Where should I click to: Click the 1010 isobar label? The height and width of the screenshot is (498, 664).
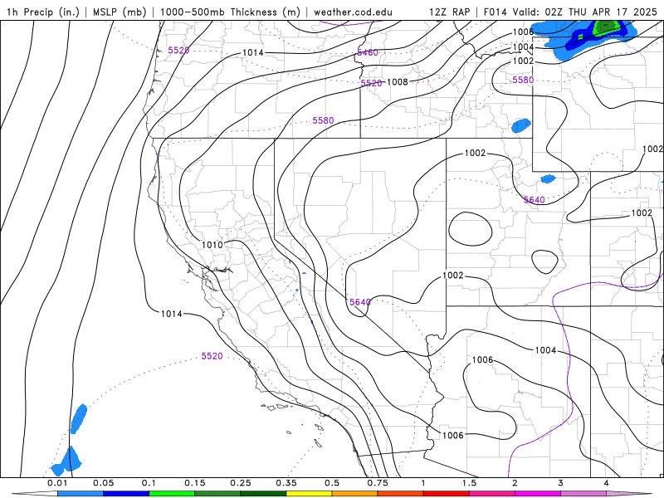tap(212, 245)
